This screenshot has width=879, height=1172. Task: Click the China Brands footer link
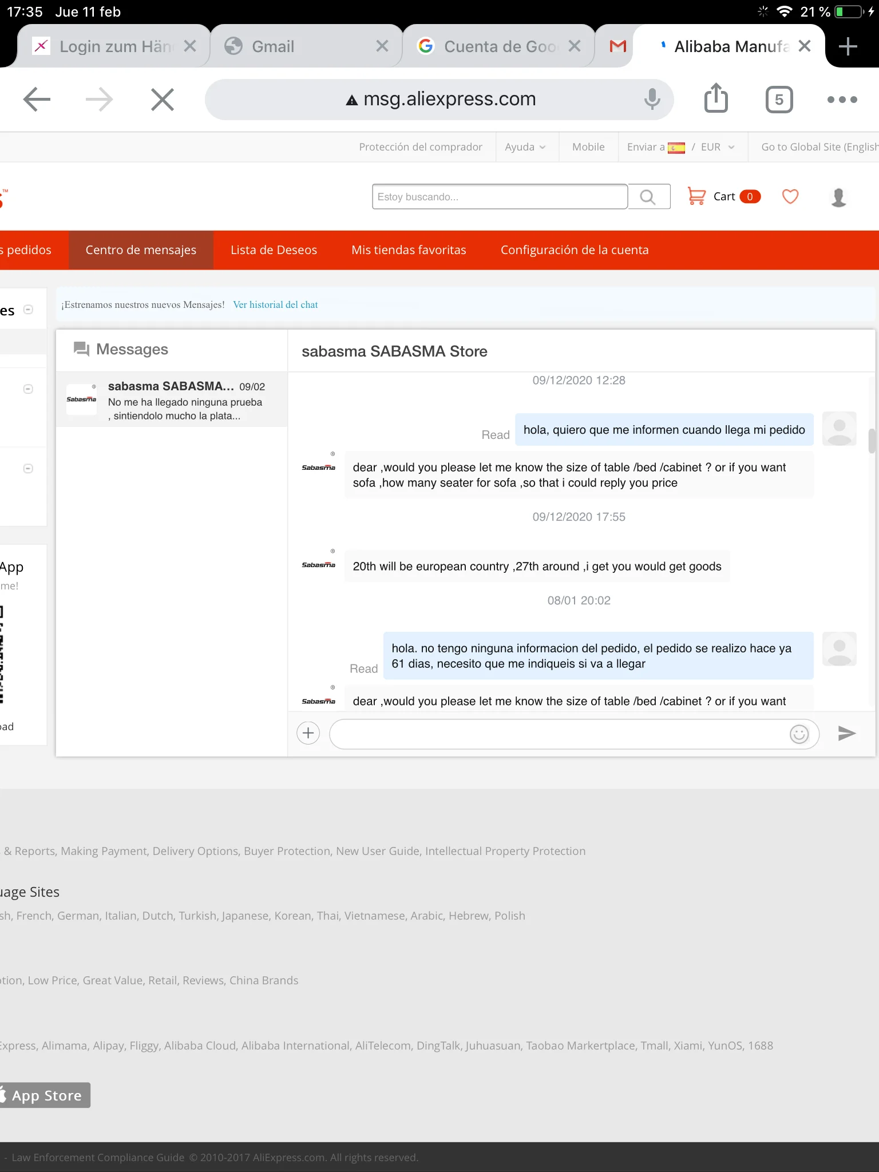[264, 980]
